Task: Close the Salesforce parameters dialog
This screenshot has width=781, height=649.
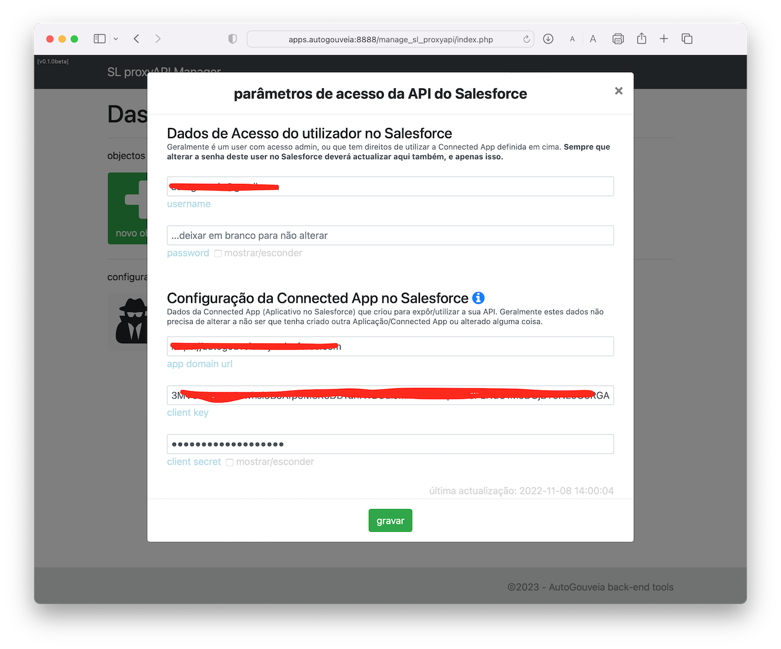Action: coord(619,91)
